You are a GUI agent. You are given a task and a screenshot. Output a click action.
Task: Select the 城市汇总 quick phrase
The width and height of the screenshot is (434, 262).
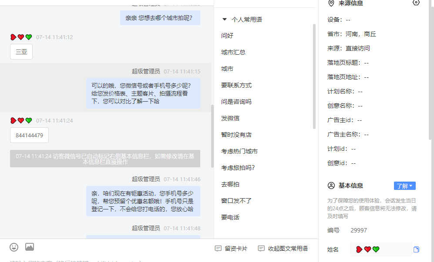pyautogui.click(x=233, y=52)
